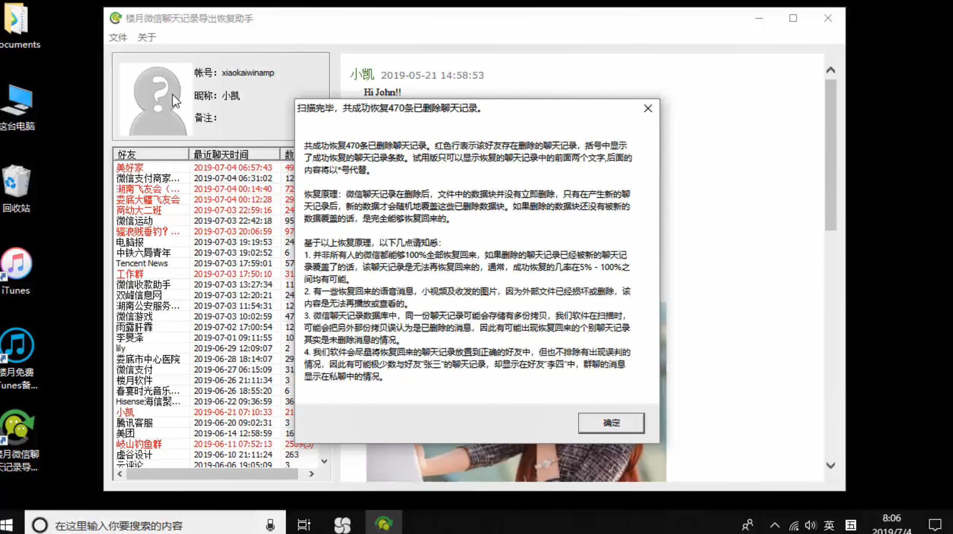Click the 好友 column header
953x534 pixels.
point(150,155)
